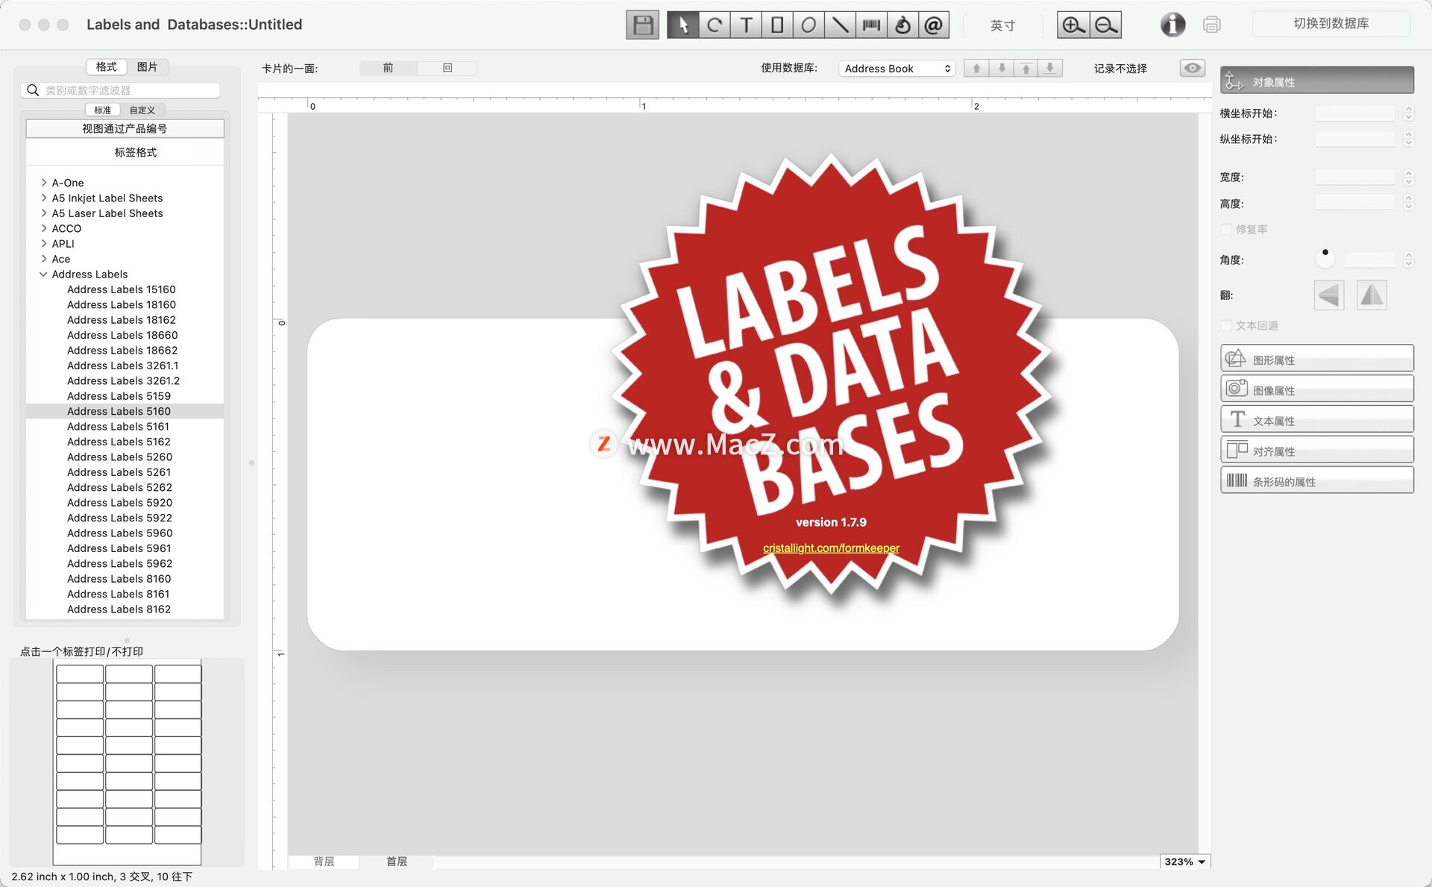Select the rotate tool

click(x=715, y=25)
